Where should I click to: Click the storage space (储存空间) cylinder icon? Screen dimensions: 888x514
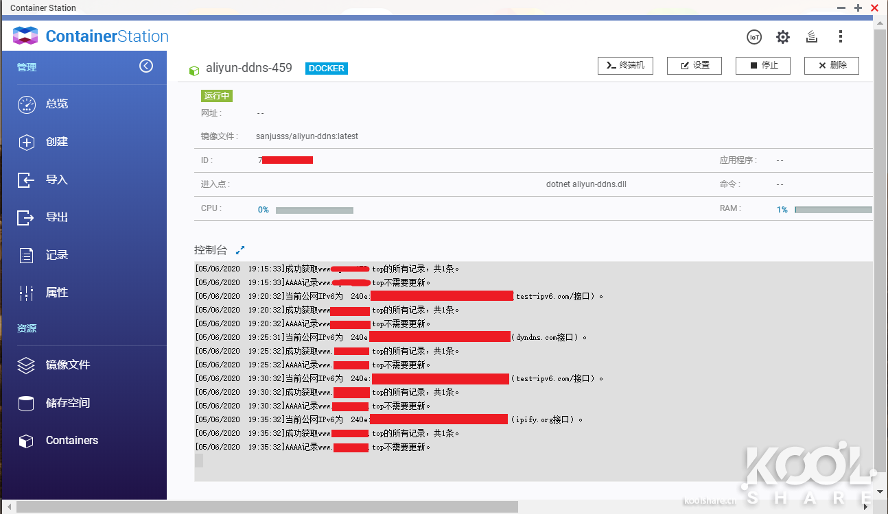[x=26, y=403]
